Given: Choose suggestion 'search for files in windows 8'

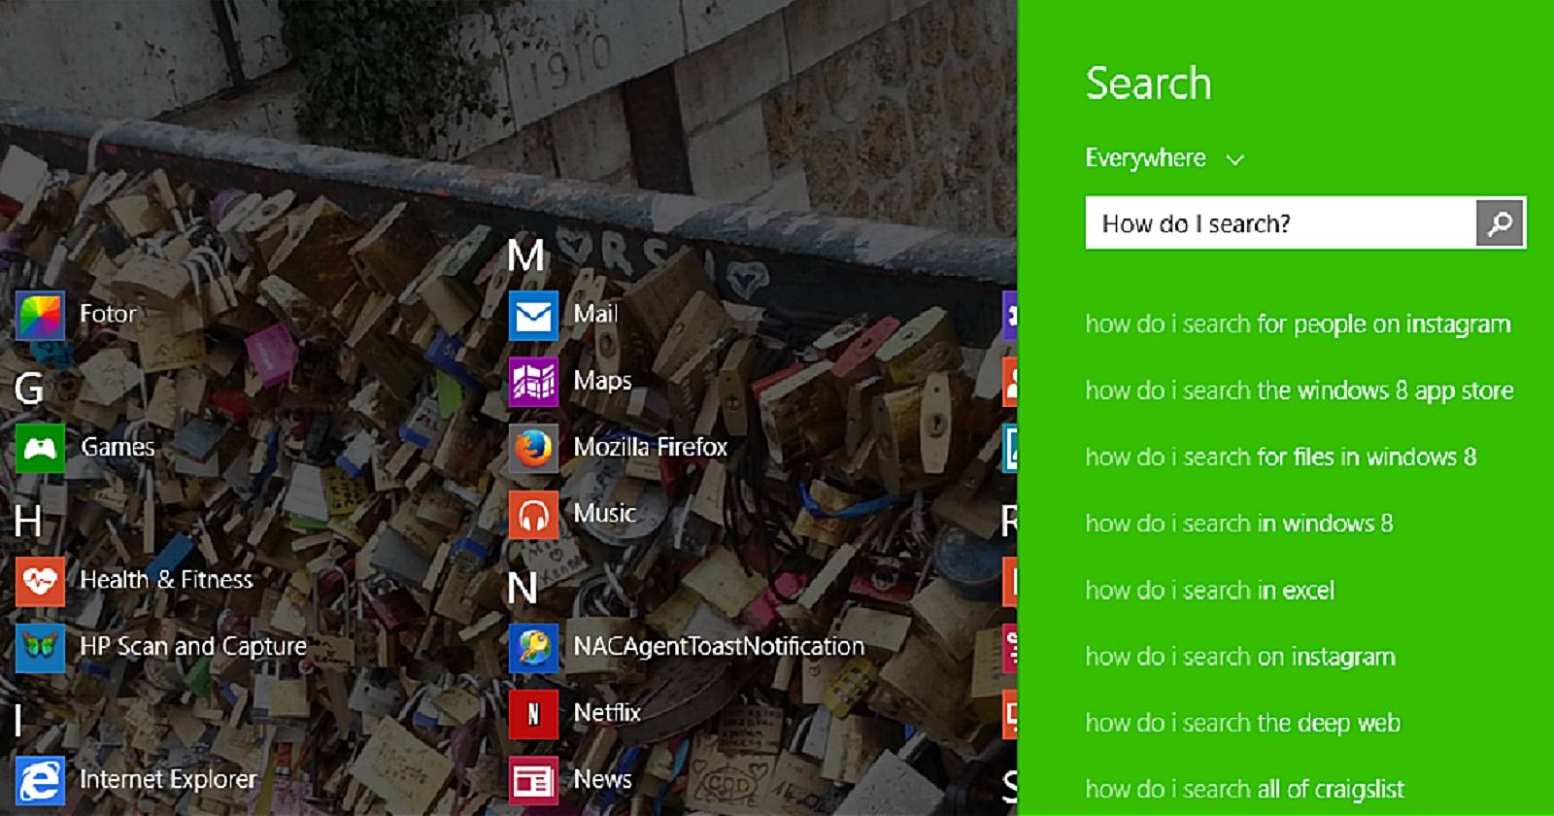Looking at the screenshot, I should point(1281,457).
